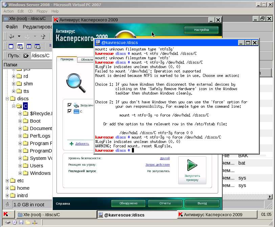Click the Добавить link
This screenshot has width=275, height=227.
point(82,144)
